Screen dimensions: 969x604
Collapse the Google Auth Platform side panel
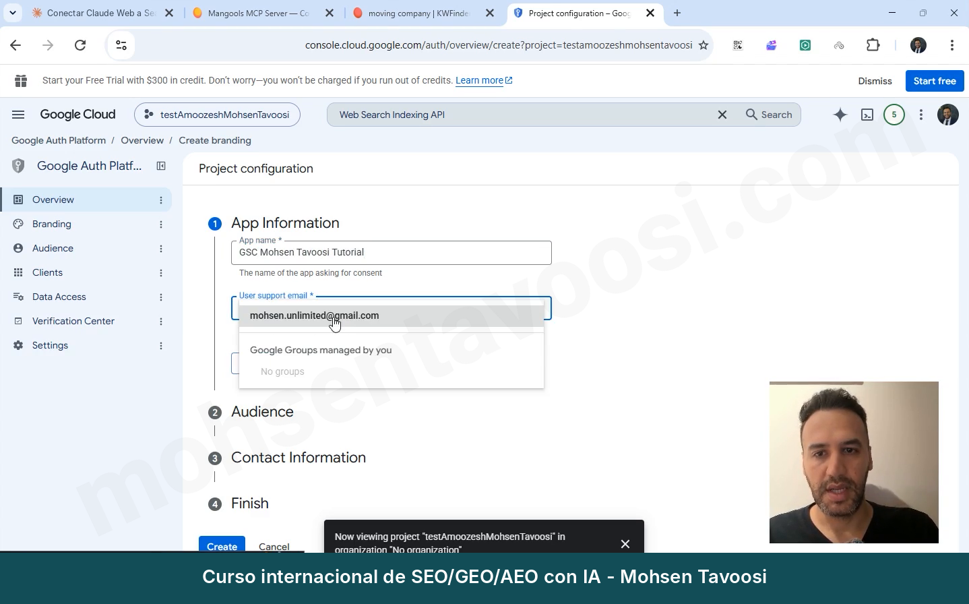(161, 166)
